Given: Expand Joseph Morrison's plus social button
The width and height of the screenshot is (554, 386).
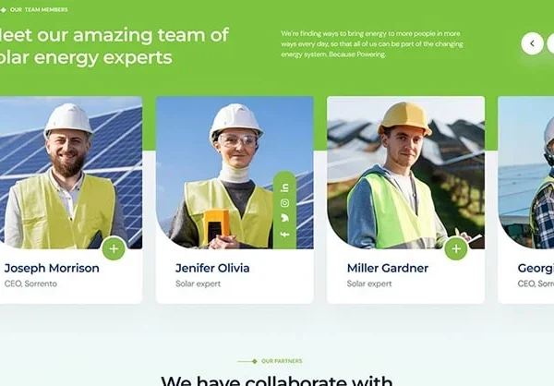Looking at the screenshot, I should click(x=114, y=248).
